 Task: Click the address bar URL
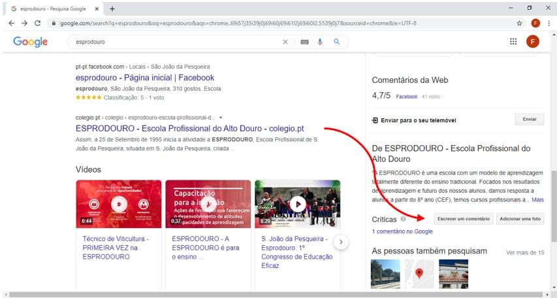click(x=238, y=23)
